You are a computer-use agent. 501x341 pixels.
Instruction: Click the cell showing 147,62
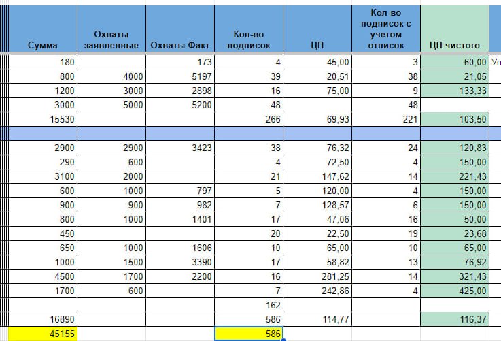pyautogui.click(x=317, y=176)
